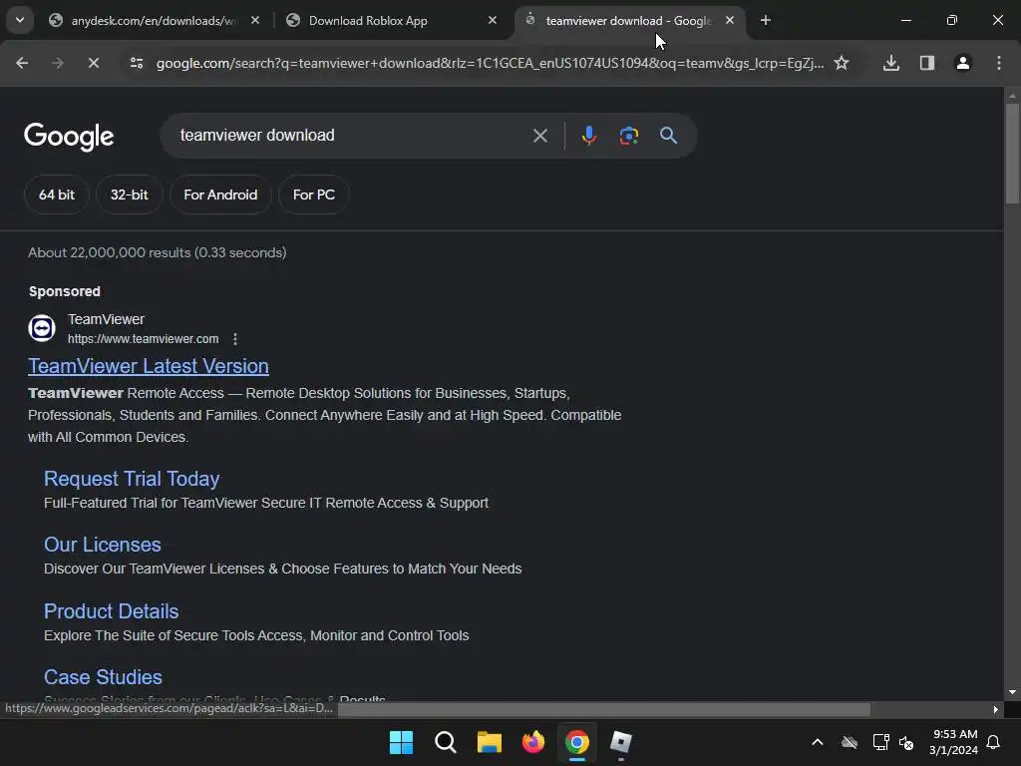Open the Windows Start menu

click(401, 742)
